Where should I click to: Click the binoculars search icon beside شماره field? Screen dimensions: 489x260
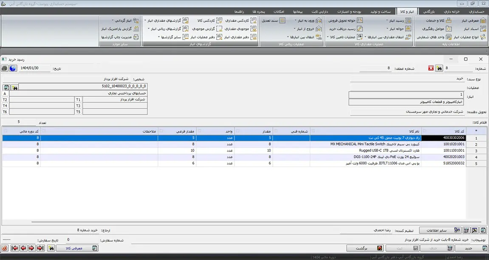point(439,68)
